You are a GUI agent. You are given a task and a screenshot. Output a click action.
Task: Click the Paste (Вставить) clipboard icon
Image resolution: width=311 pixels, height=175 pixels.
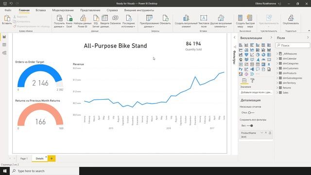click(7, 18)
